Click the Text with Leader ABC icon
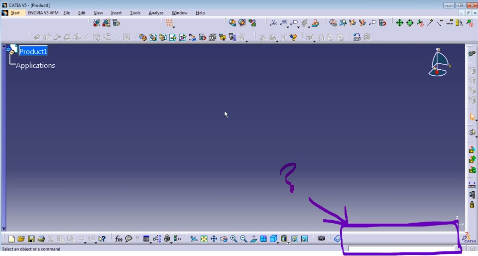The image size is (478, 256). [284, 22]
